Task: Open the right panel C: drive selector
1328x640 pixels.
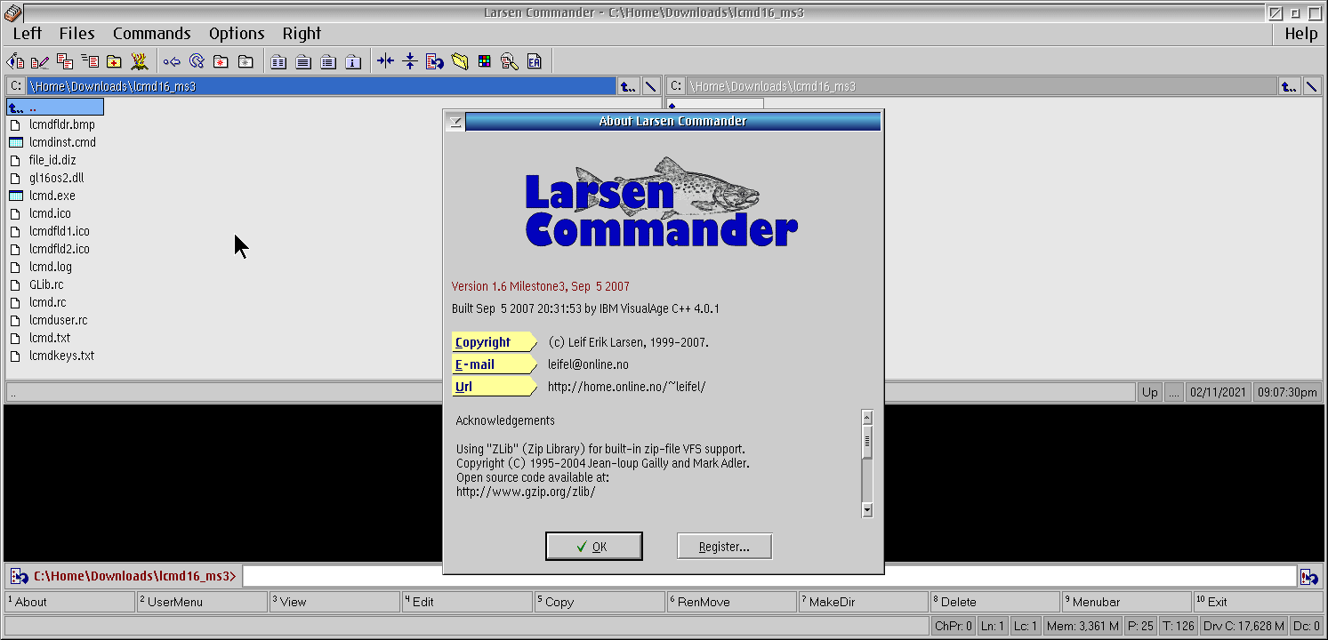Action: click(x=676, y=86)
